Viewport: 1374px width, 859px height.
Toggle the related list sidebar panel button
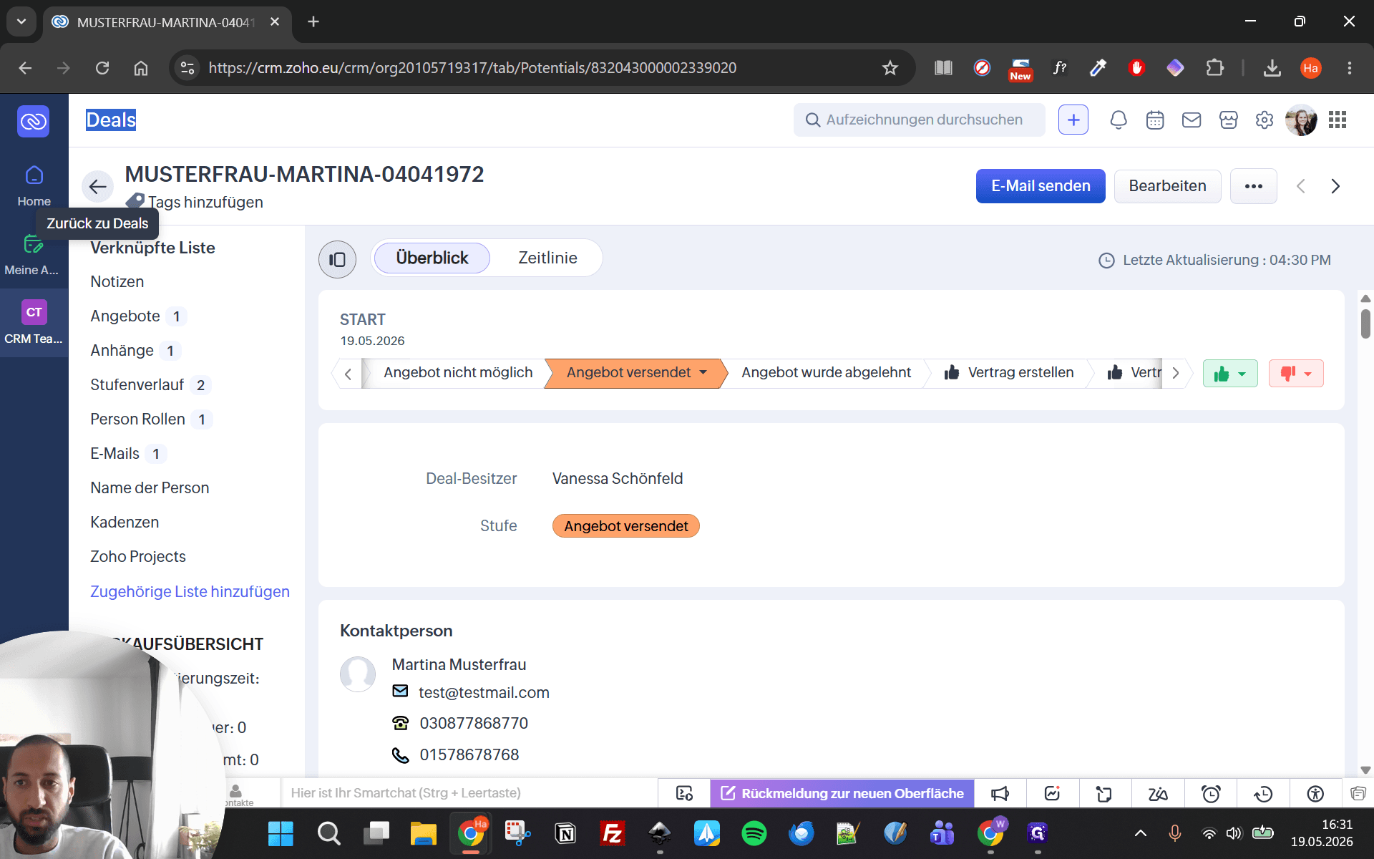click(337, 259)
